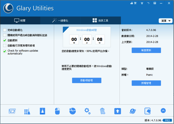Click the 專業版 license type text

pos(150,69)
